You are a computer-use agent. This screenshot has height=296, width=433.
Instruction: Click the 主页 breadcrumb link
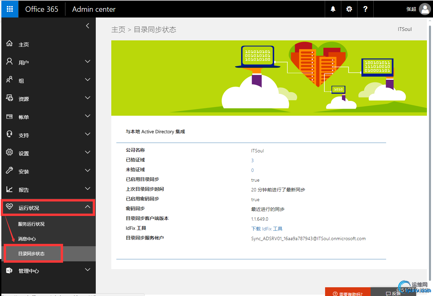click(118, 30)
